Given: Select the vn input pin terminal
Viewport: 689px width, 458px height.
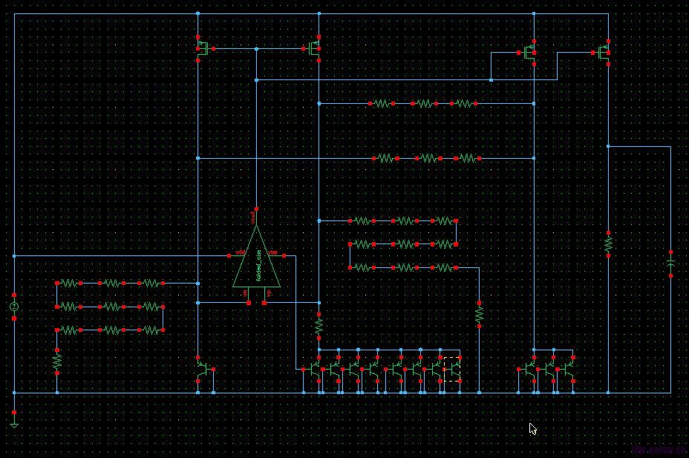Looking at the screenshot, I should pos(249,303).
